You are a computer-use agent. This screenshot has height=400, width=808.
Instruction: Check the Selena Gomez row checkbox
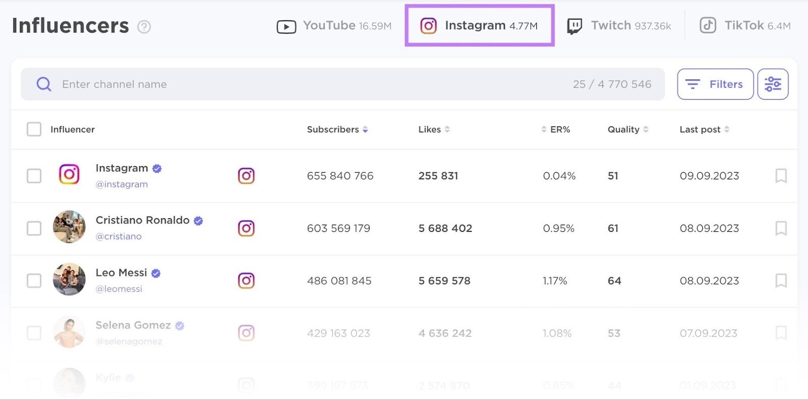click(x=34, y=333)
